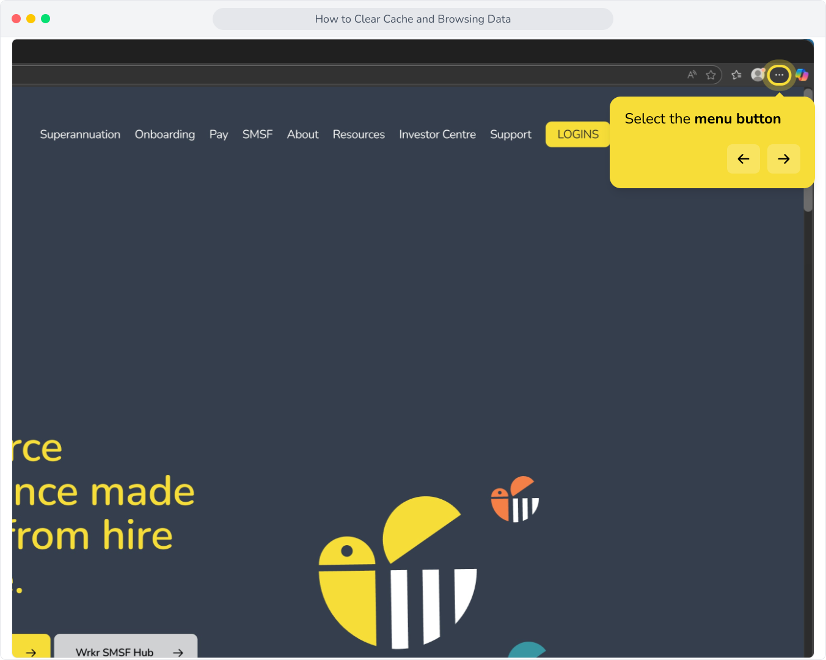Open the About navigation item
This screenshot has width=826, height=660.
point(303,134)
